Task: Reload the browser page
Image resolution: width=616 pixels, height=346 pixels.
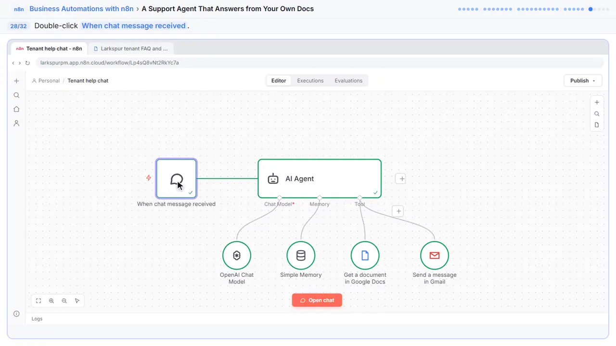Action: click(x=27, y=63)
